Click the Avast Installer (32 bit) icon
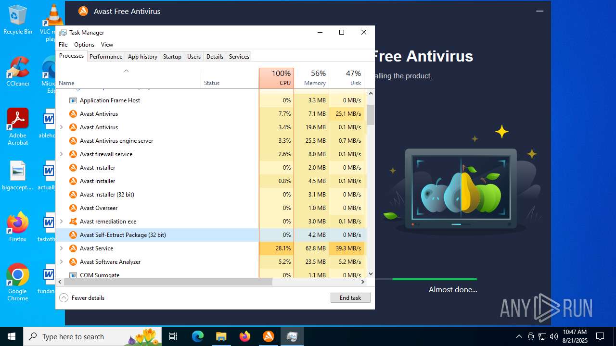Image resolution: width=616 pixels, height=346 pixels. [73, 195]
